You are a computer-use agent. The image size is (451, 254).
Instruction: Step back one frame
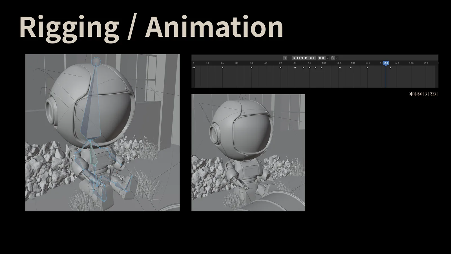click(319, 58)
